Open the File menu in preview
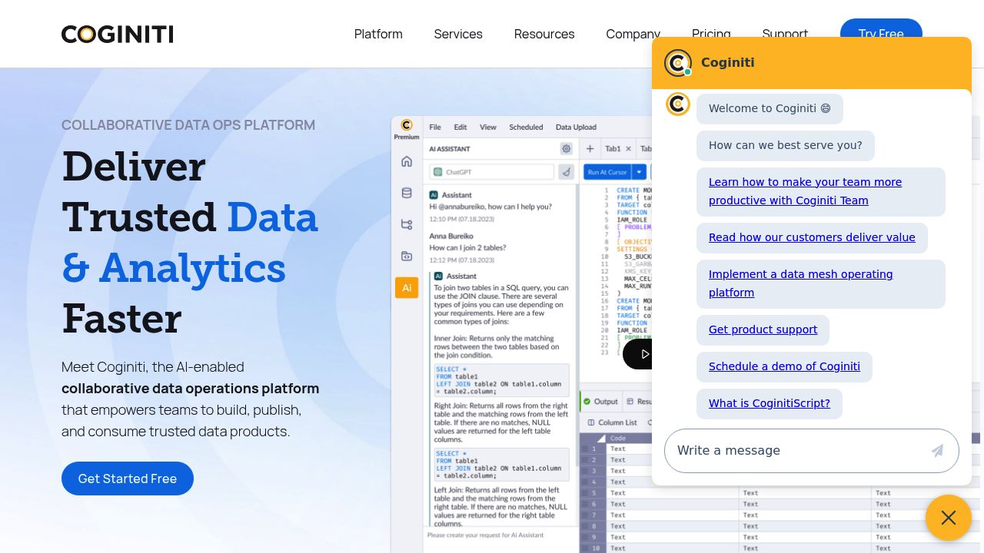This screenshot has height=553, width=984. tap(435, 127)
